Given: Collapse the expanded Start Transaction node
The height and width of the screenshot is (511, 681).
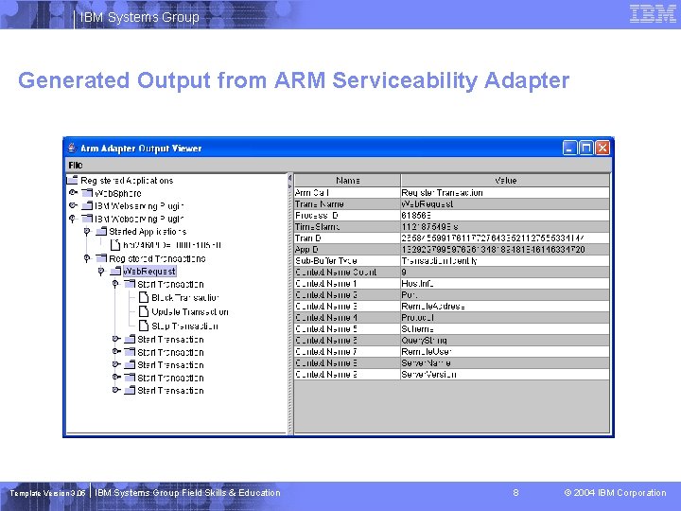Looking at the screenshot, I should [115, 284].
